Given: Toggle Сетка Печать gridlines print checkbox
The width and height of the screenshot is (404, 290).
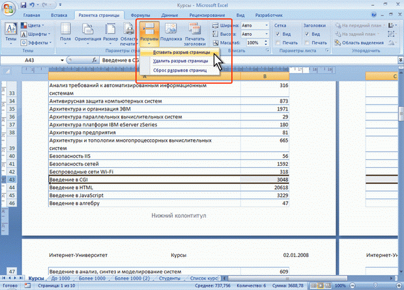Looking at the screenshot, I should (278, 43).
